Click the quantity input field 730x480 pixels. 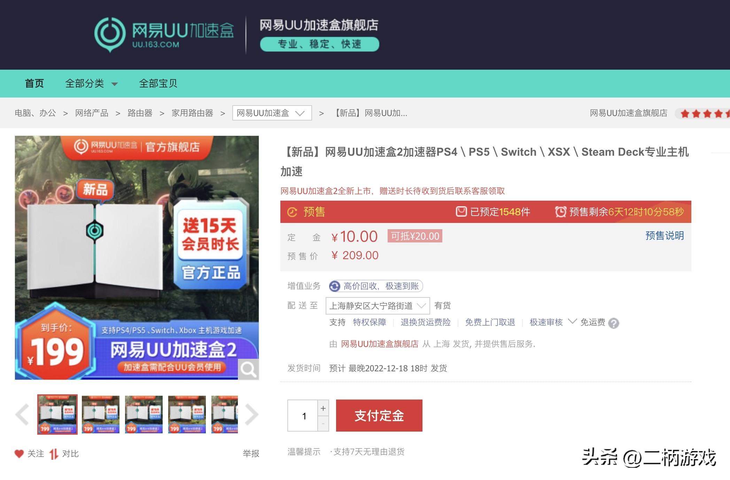point(303,416)
